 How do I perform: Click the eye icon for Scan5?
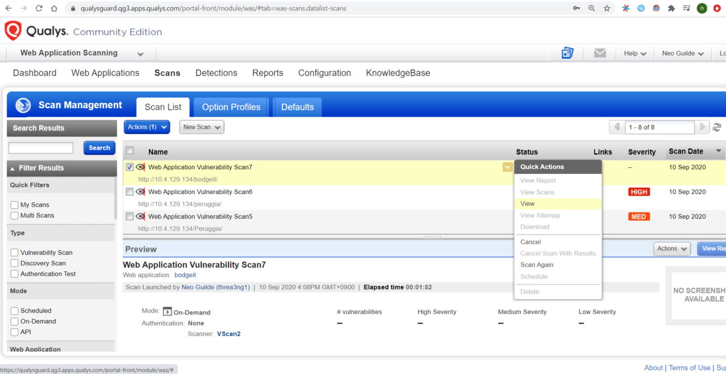pyautogui.click(x=140, y=216)
